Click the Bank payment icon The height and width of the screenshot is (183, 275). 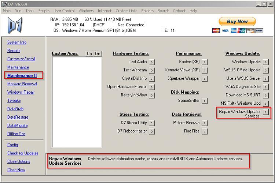[x=259, y=31]
